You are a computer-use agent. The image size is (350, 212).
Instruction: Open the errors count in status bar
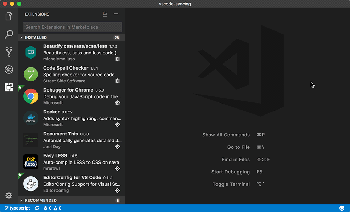[x=47, y=208]
